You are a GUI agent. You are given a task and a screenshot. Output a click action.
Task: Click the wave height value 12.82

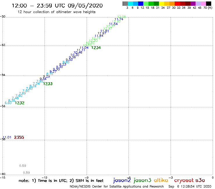click(x=90, y=43)
